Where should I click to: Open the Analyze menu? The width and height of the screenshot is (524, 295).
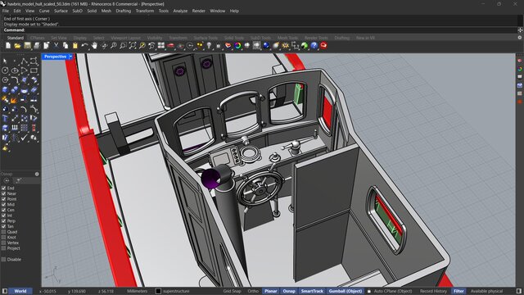[x=180, y=11]
